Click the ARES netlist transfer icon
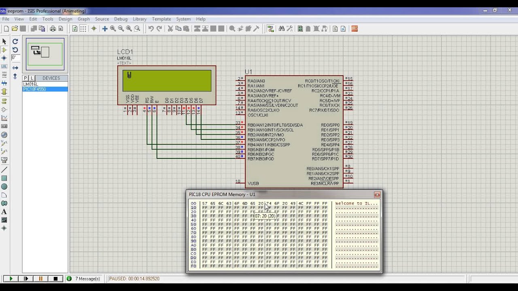518x291 pixels. (x=355, y=29)
